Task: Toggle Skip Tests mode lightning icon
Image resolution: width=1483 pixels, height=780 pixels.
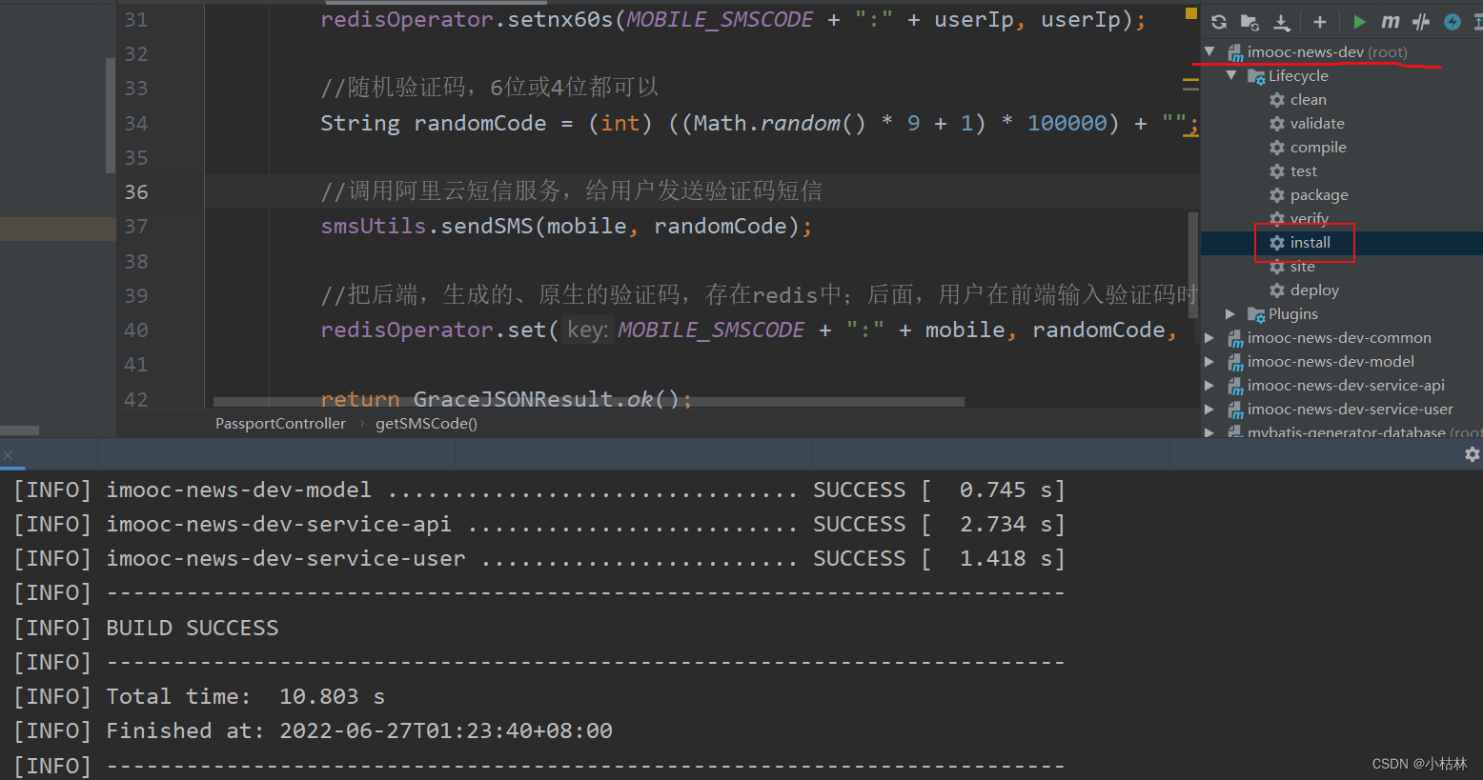Action: [x=1452, y=22]
